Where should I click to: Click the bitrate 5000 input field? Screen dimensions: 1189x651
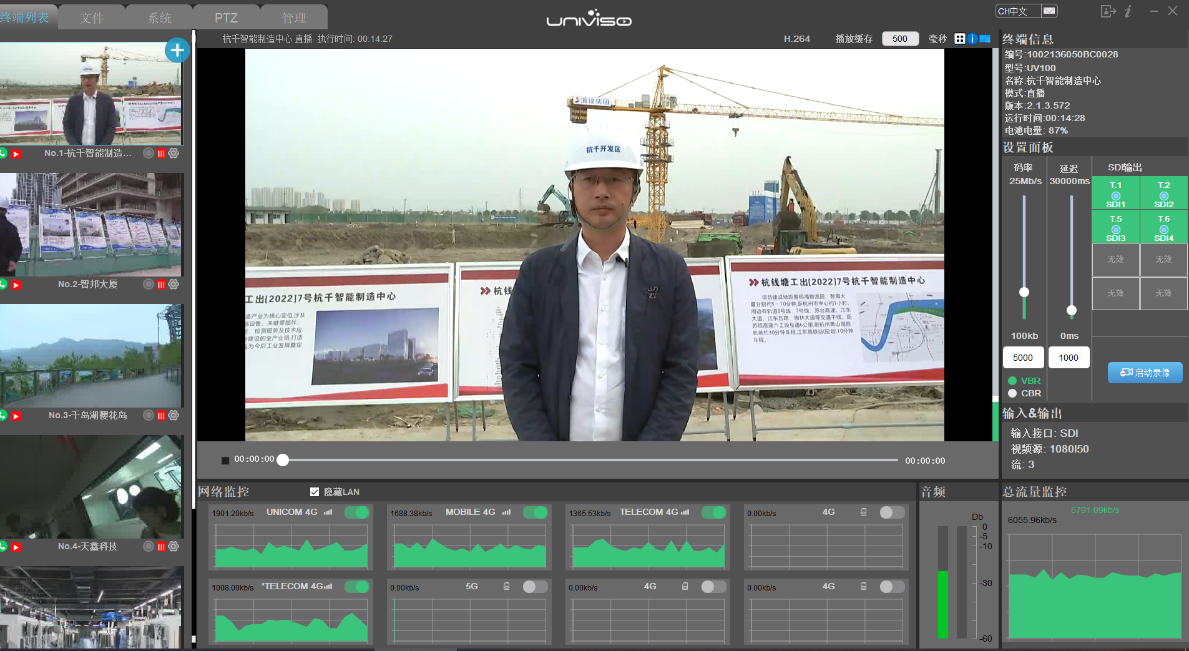(1023, 358)
